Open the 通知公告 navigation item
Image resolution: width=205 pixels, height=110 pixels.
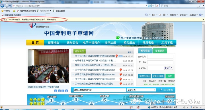point(72,43)
